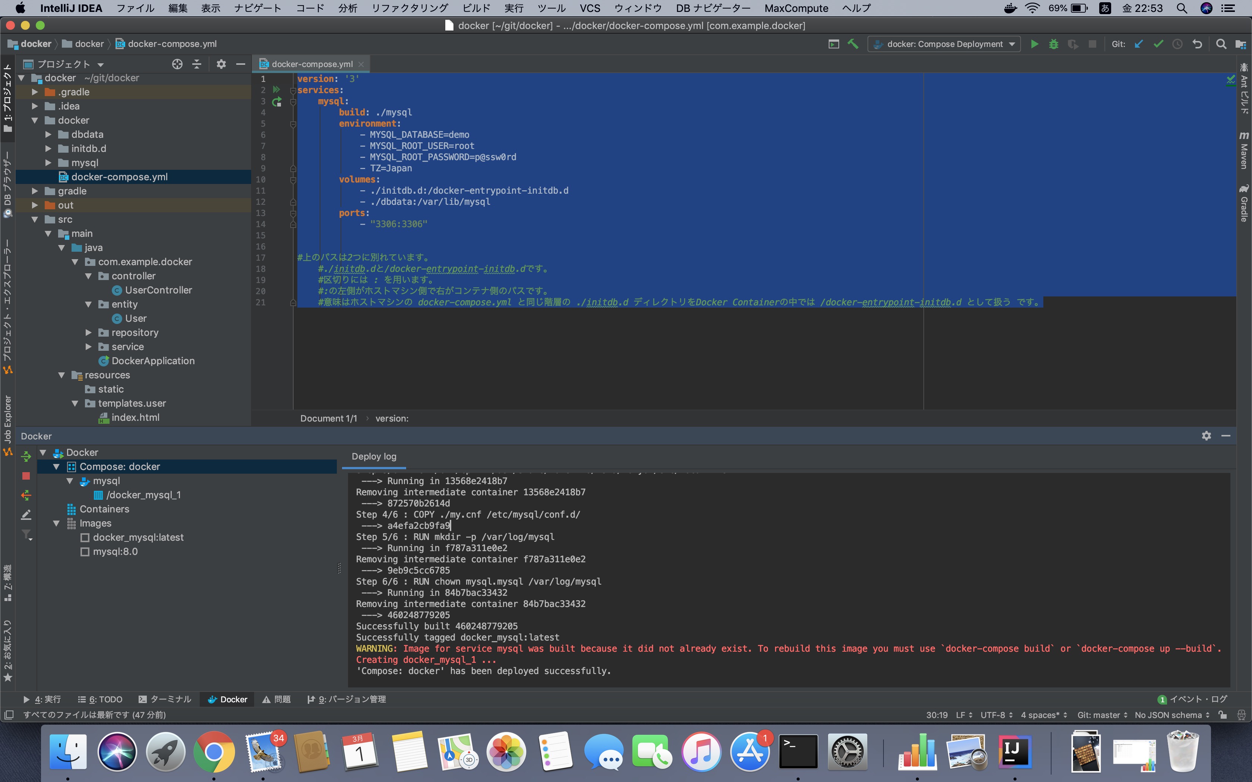
Task: Open the リファクタリング menu
Action: tap(410, 8)
